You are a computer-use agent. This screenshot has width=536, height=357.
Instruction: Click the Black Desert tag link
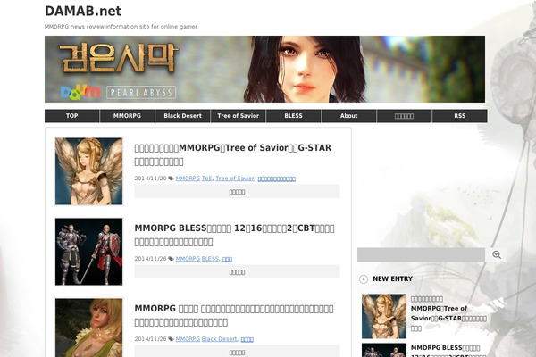tap(219, 339)
